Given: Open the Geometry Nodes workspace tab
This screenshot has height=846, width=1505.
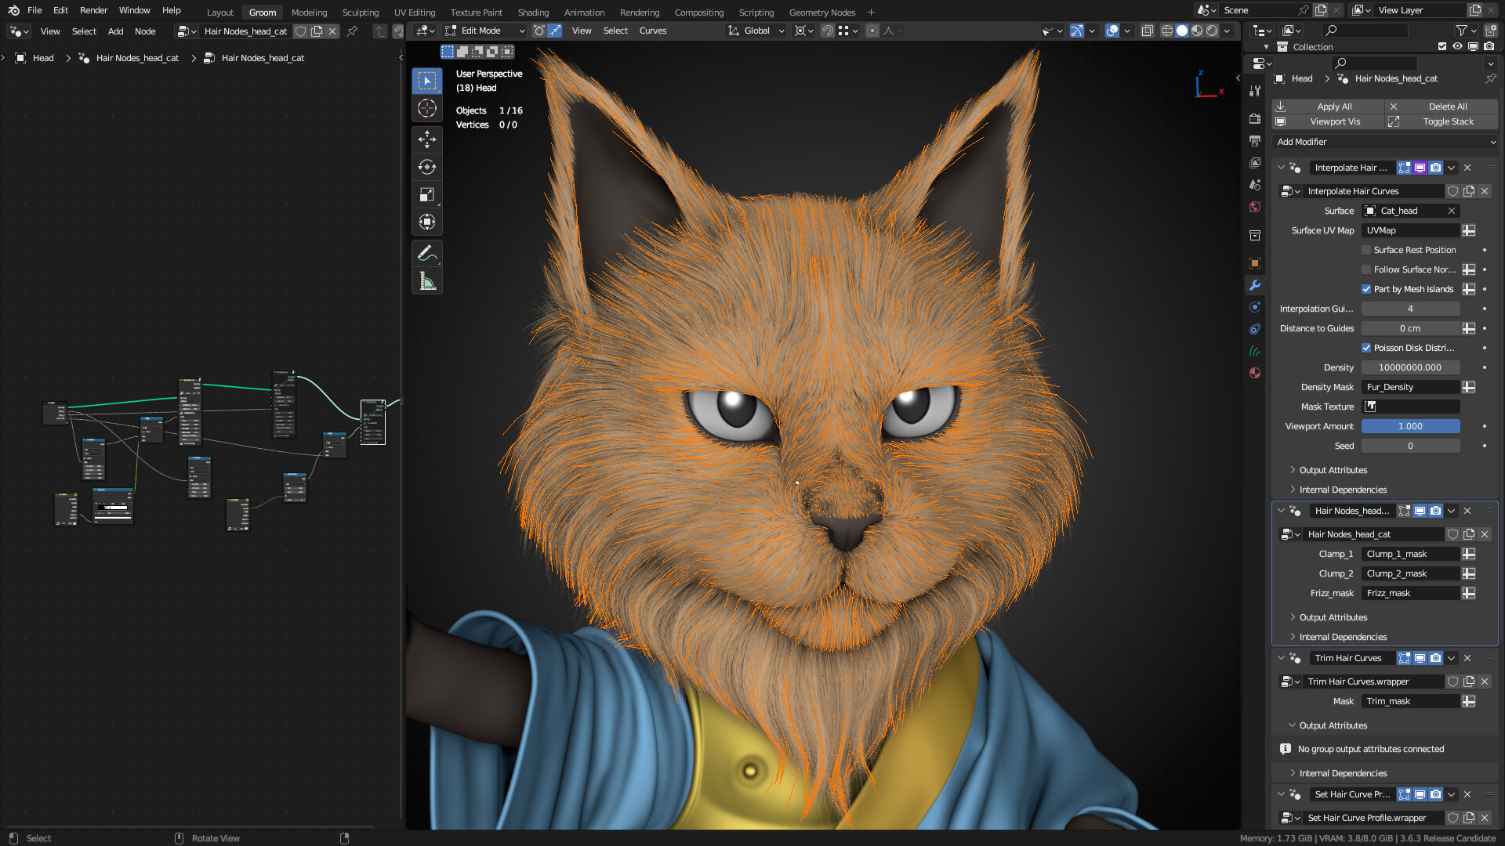Looking at the screenshot, I should pos(821,12).
